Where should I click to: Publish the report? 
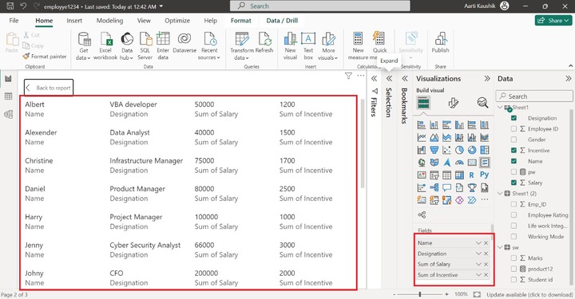point(440,43)
